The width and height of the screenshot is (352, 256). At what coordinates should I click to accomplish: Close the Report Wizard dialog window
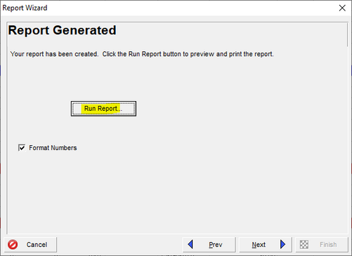click(342, 8)
